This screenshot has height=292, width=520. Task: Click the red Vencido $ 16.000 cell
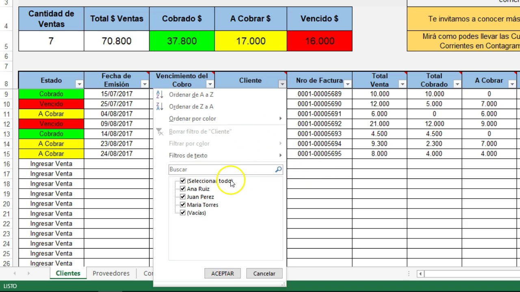coord(319,41)
